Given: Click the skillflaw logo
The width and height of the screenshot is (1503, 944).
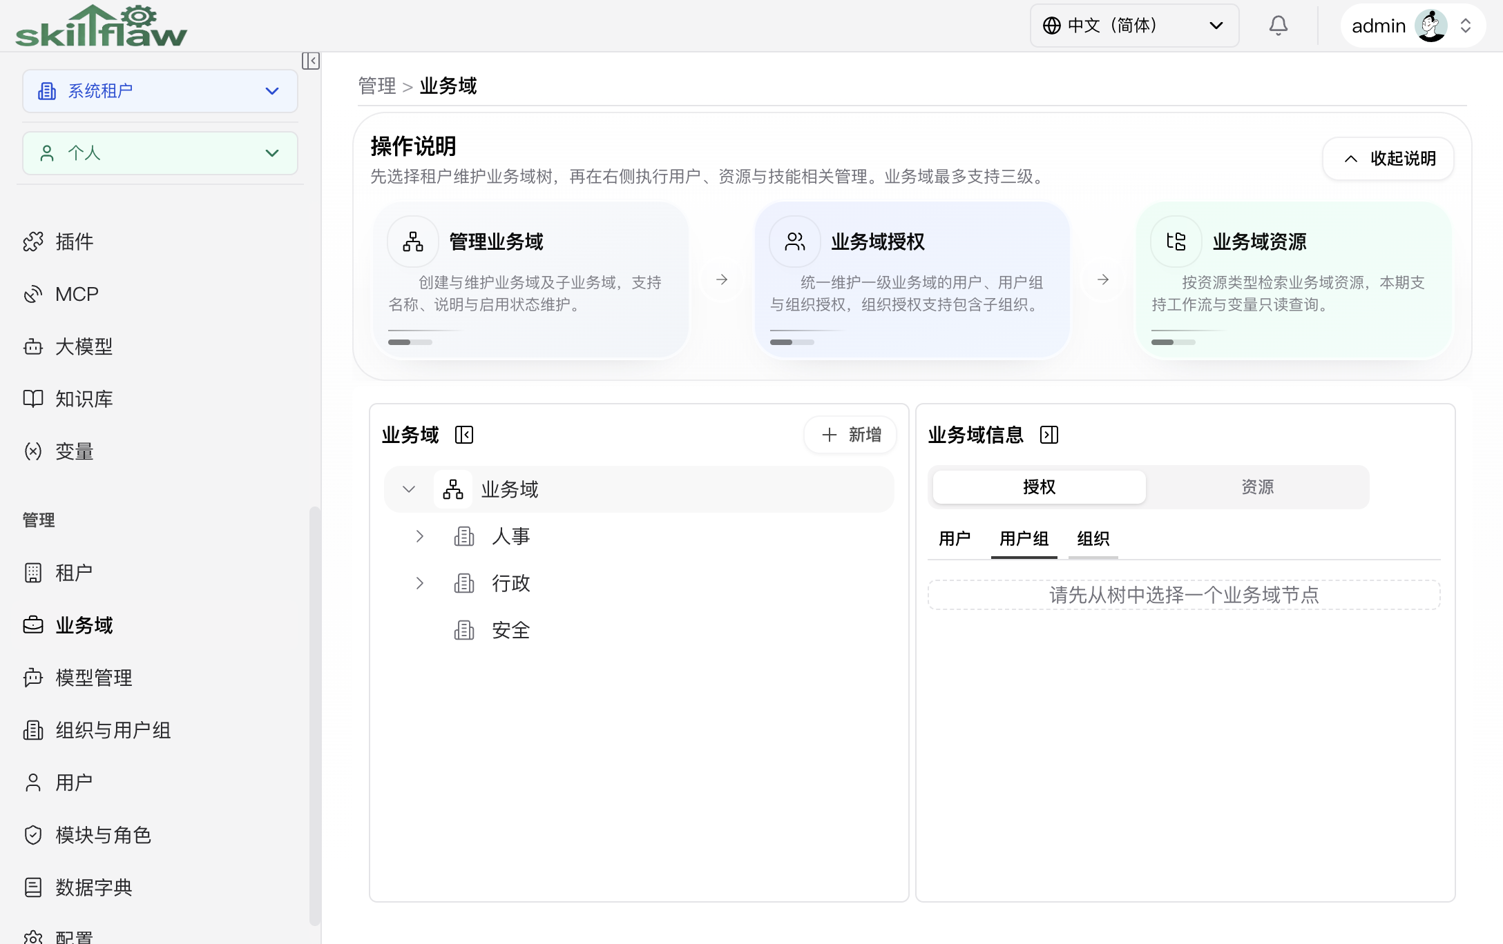Looking at the screenshot, I should point(101,26).
